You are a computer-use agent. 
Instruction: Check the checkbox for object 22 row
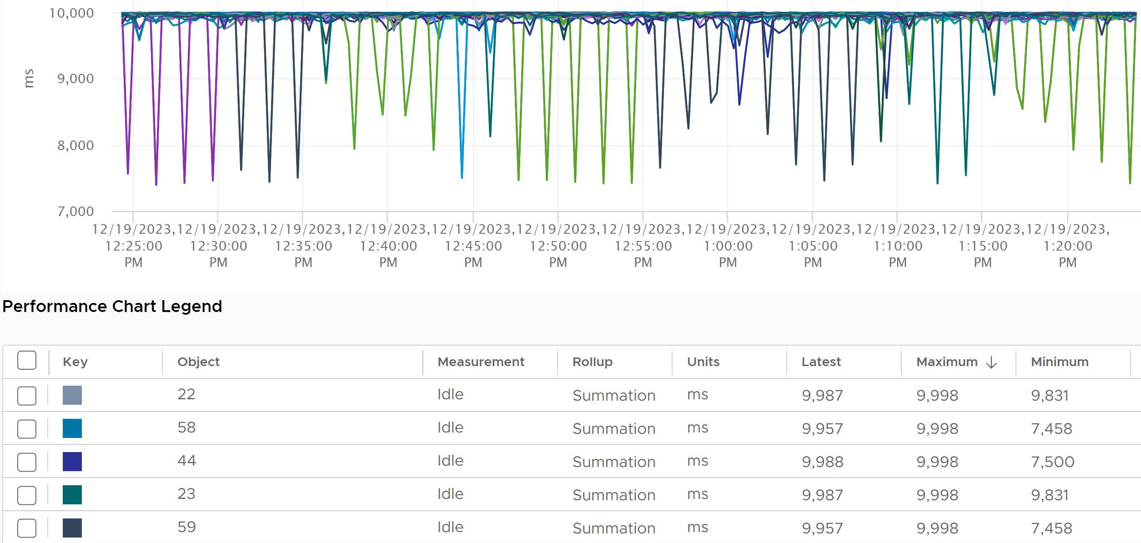pyautogui.click(x=27, y=396)
